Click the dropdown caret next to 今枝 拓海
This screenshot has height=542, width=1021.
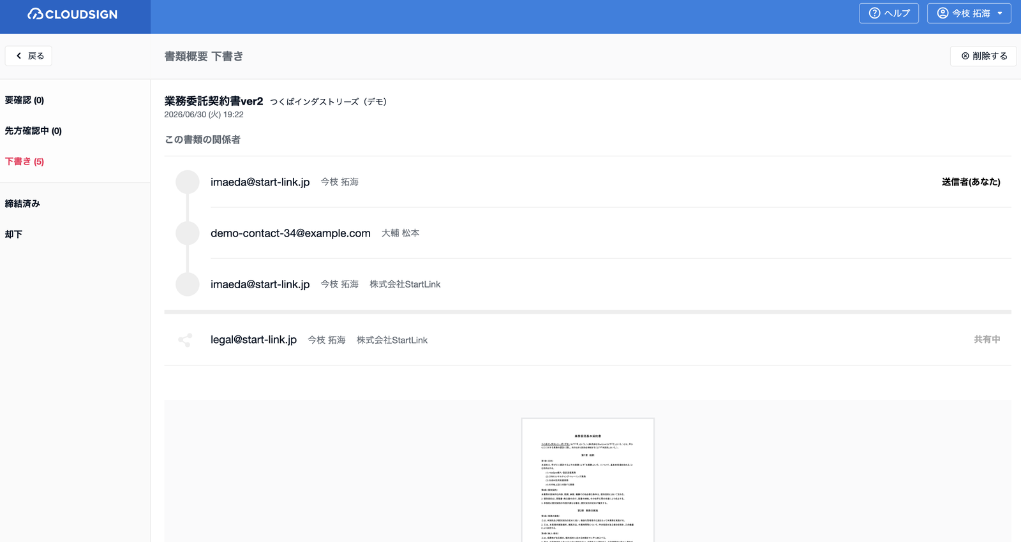pos(1000,13)
